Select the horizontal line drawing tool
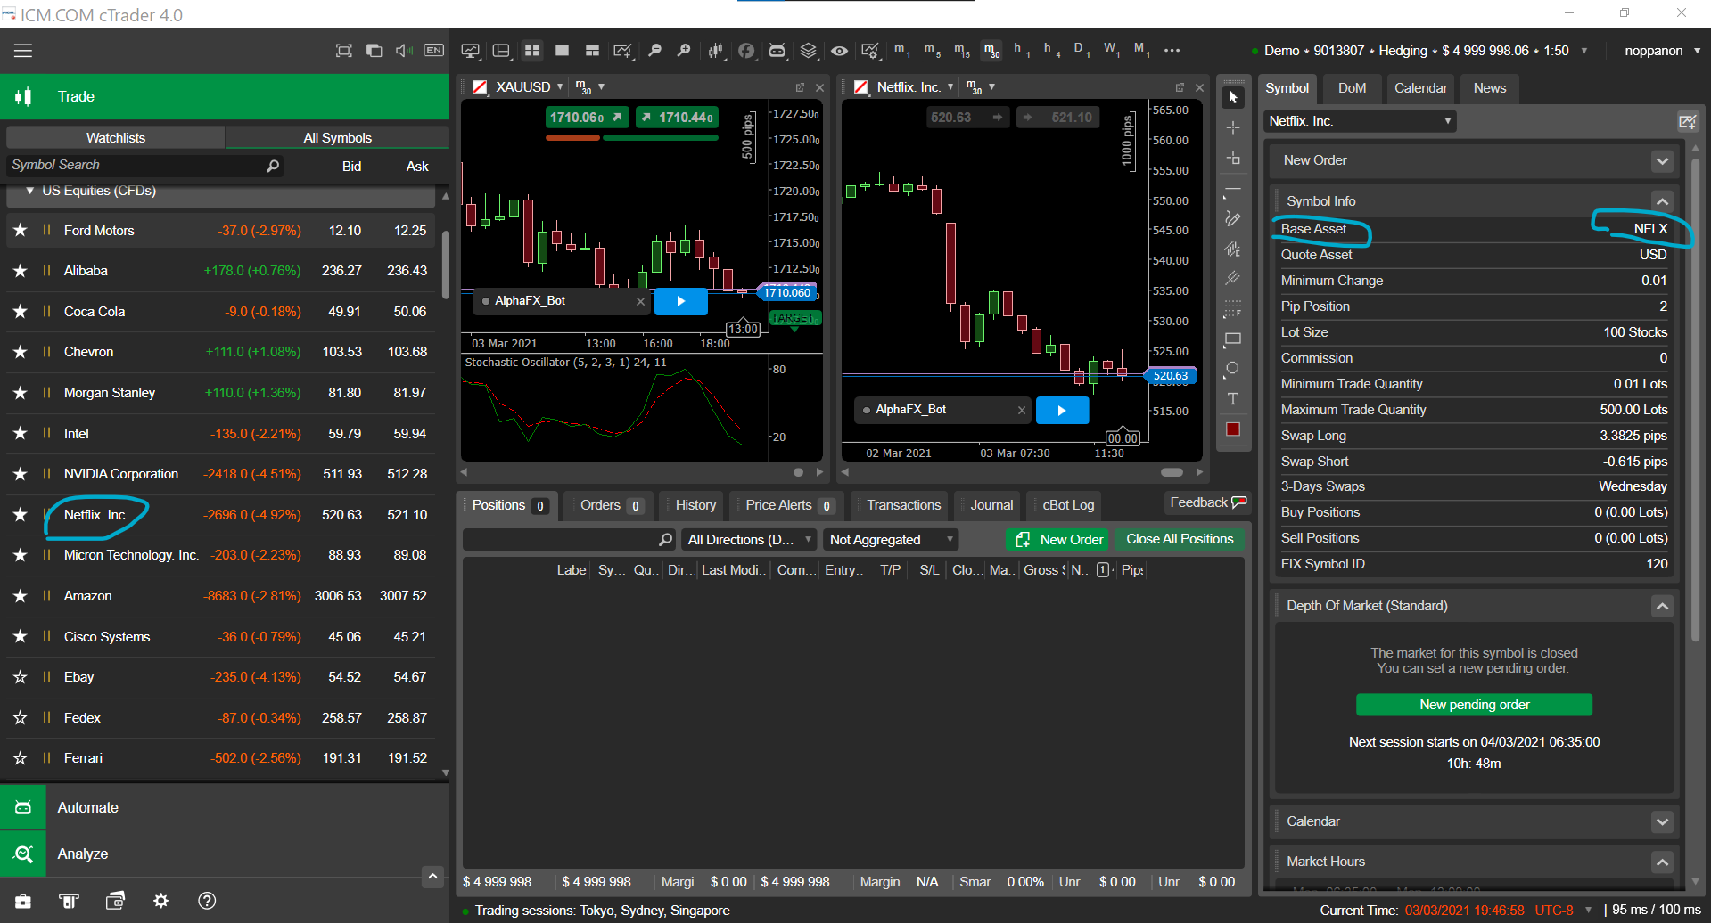Screen dimensions: 1711x923 1233,191
